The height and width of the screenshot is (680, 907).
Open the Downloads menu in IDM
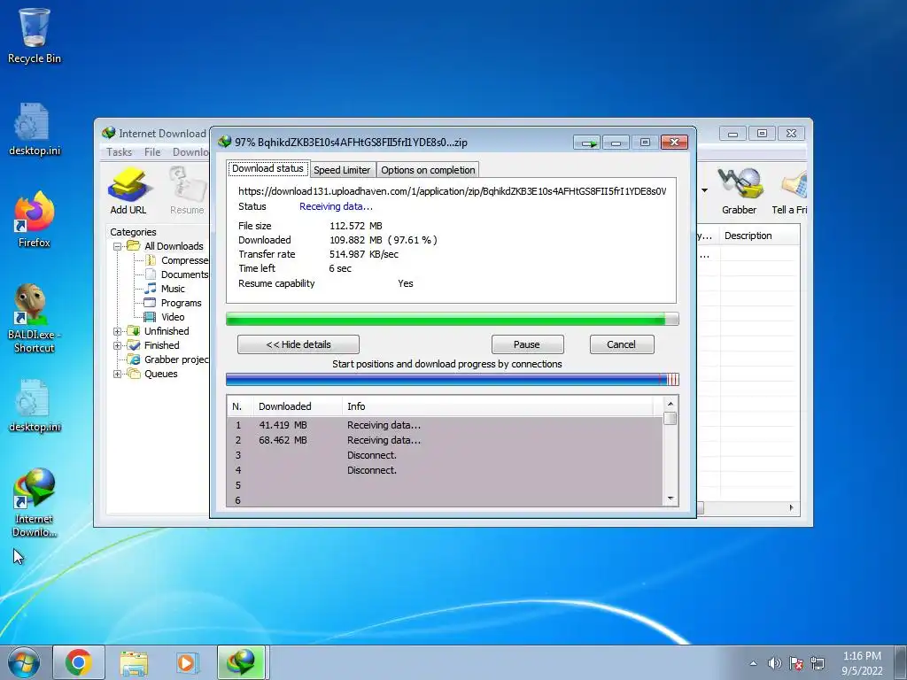click(x=191, y=151)
